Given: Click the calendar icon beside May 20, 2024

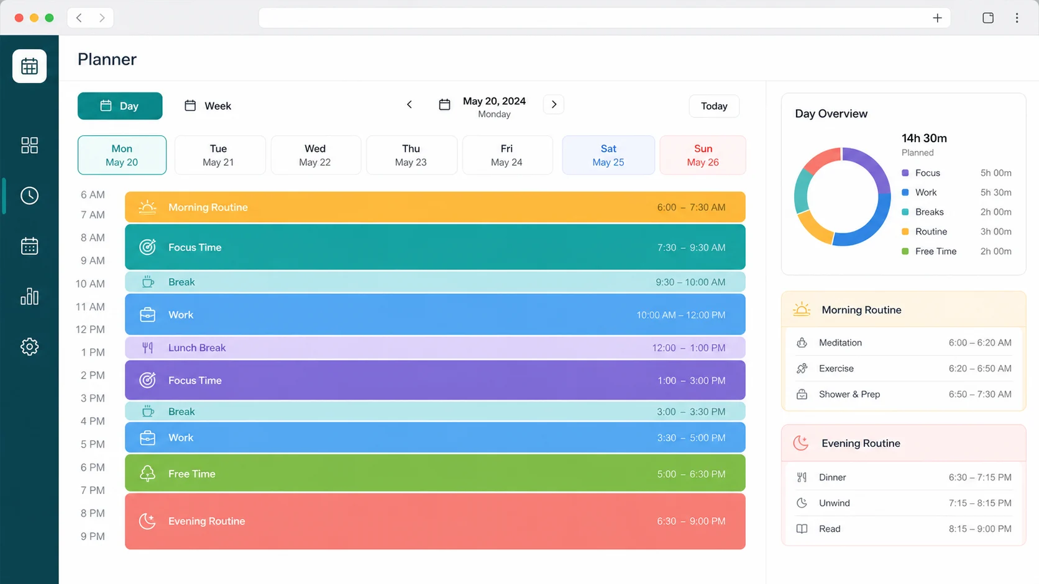Looking at the screenshot, I should (x=444, y=104).
